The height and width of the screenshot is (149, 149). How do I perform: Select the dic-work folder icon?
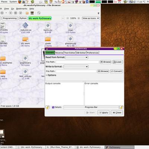pyautogui.click(x=25, y=39)
